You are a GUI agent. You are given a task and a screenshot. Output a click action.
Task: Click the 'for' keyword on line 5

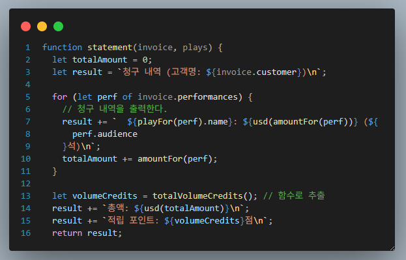pyautogui.click(x=59, y=97)
